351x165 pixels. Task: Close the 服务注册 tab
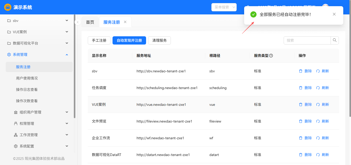click(x=125, y=22)
